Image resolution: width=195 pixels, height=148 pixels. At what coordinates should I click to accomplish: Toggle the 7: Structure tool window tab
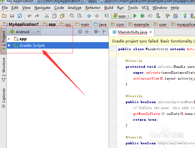(4, 70)
